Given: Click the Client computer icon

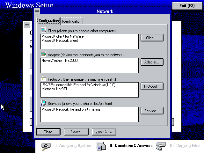Looking at the screenshot, I should click(x=43, y=30).
